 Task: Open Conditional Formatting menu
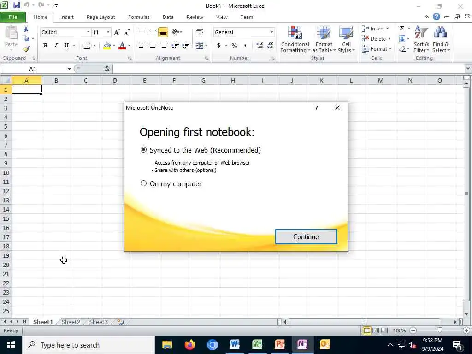tap(295, 40)
